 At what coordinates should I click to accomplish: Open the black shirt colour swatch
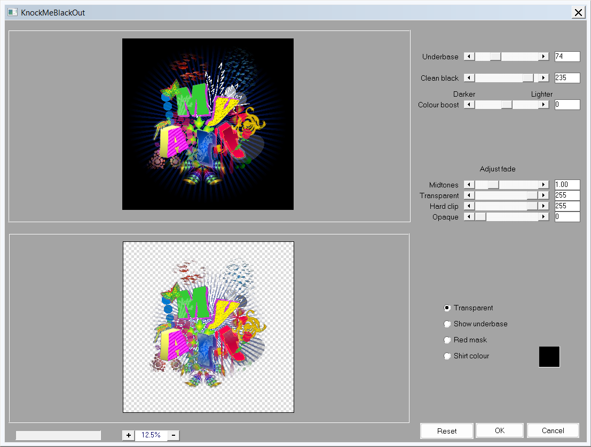tap(549, 357)
